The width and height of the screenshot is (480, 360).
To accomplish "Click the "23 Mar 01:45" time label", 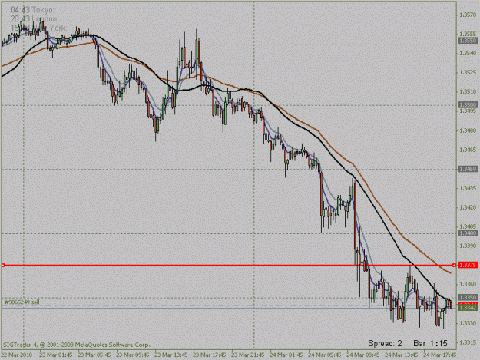I will [56, 355].
